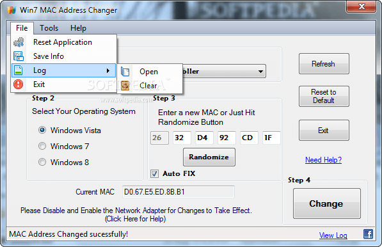Click the Reset to Default button
382x247 pixels.
pos(324,96)
